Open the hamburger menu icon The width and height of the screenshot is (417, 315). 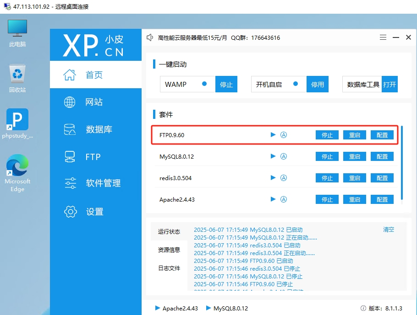coord(383,37)
